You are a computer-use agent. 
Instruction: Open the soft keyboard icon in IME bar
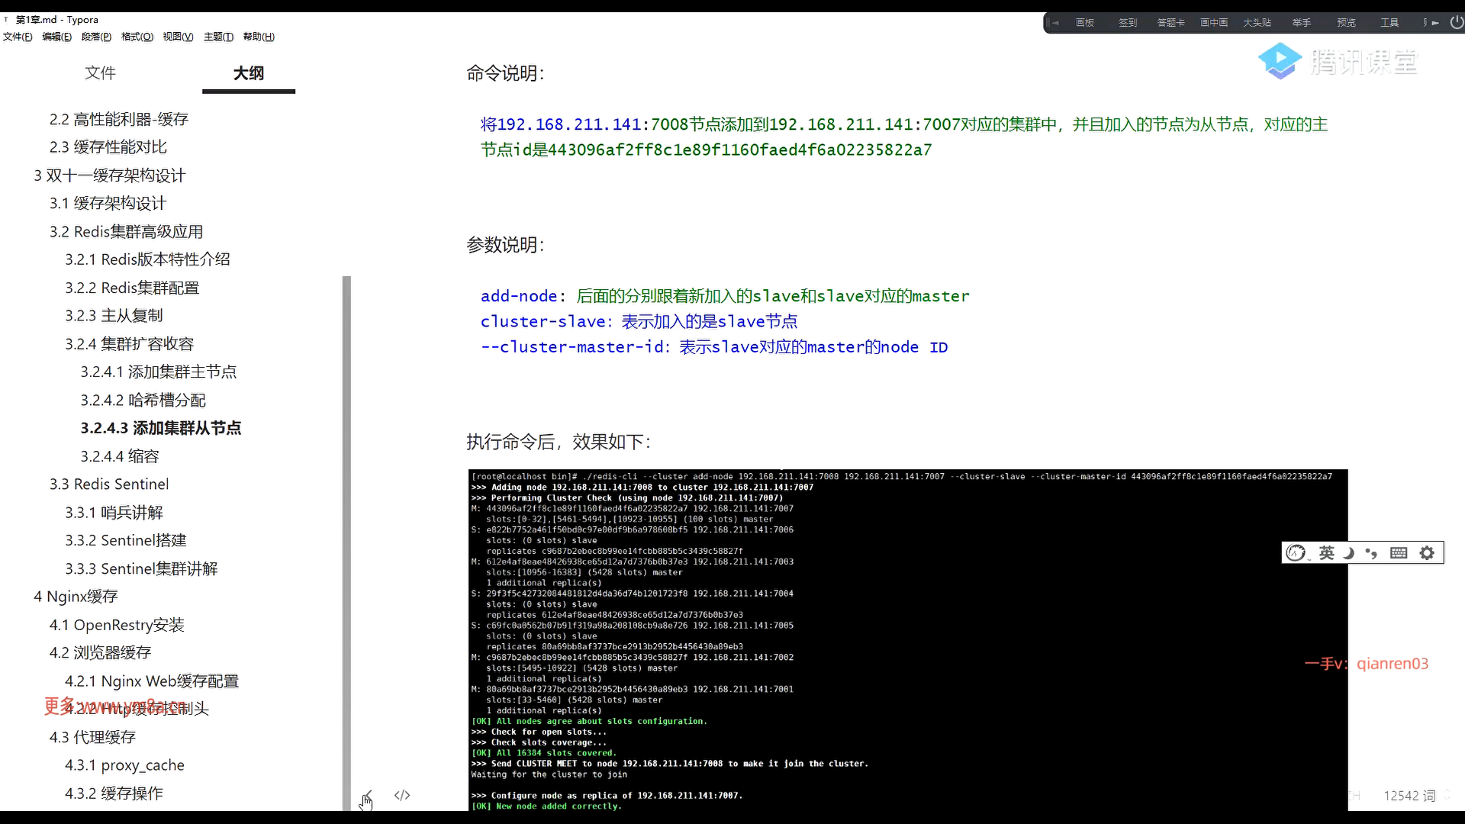tap(1399, 553)
